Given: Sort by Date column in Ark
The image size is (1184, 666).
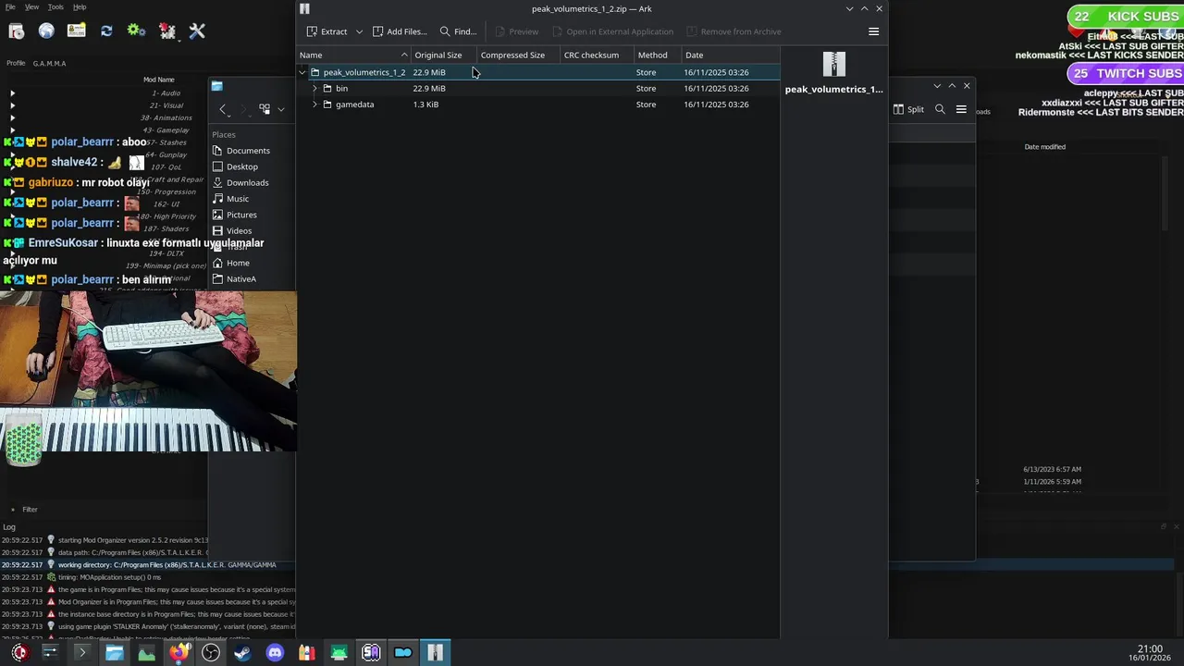Looking at the screenshot, I should click(729, 55).
